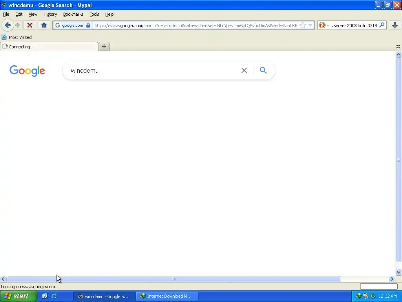
Task: Open the Tools menu
Action: point(94,14)
